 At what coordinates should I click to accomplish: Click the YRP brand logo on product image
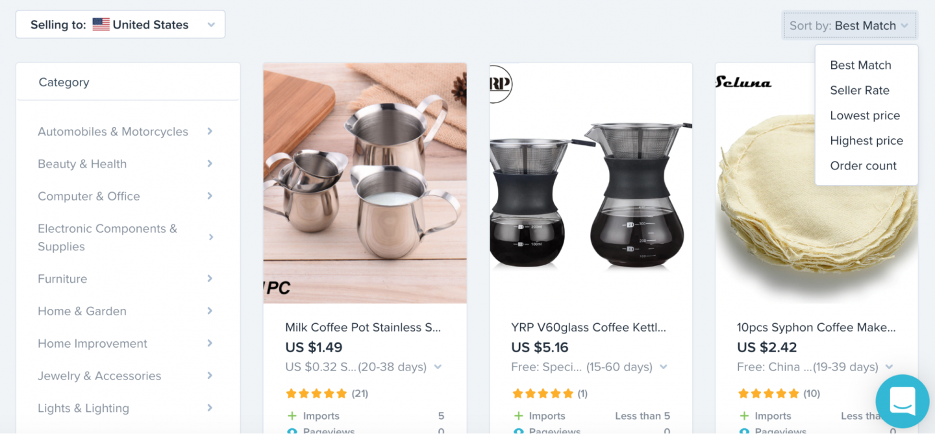tap(501, 84)
